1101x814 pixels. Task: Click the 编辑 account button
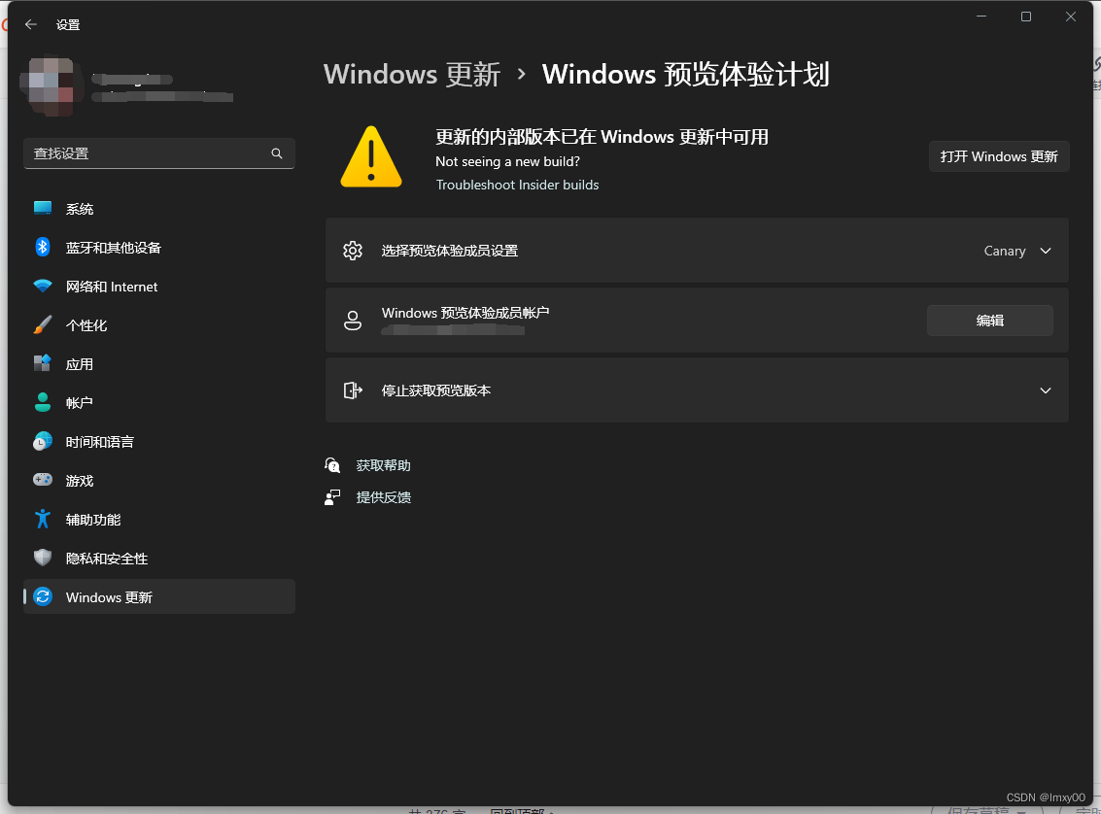pyautogui.click(x=989, y=321)
